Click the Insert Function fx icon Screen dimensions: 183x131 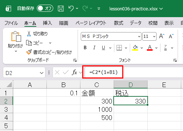[74, 72]
